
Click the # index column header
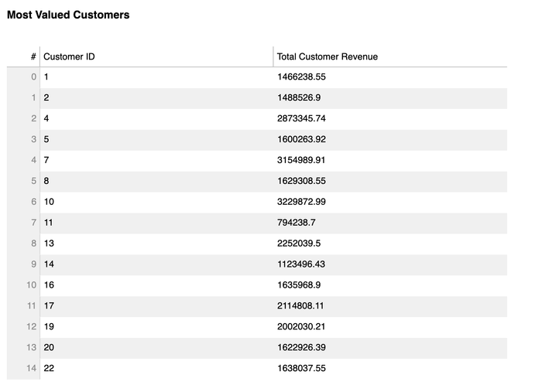point(33,56)
